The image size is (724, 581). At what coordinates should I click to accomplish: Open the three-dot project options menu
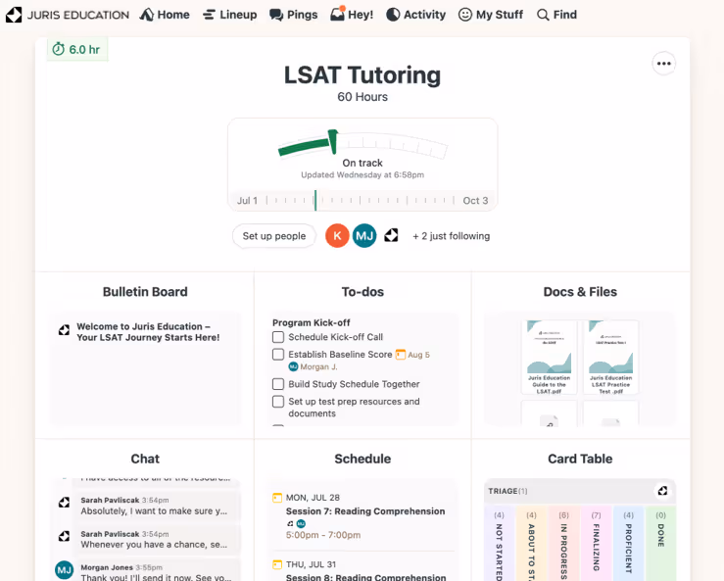click(664, 64)
